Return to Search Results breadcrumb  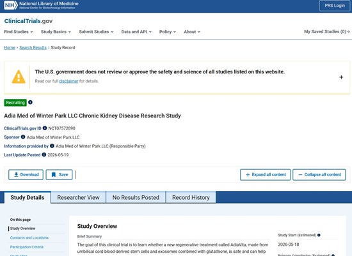pos(33,47)
